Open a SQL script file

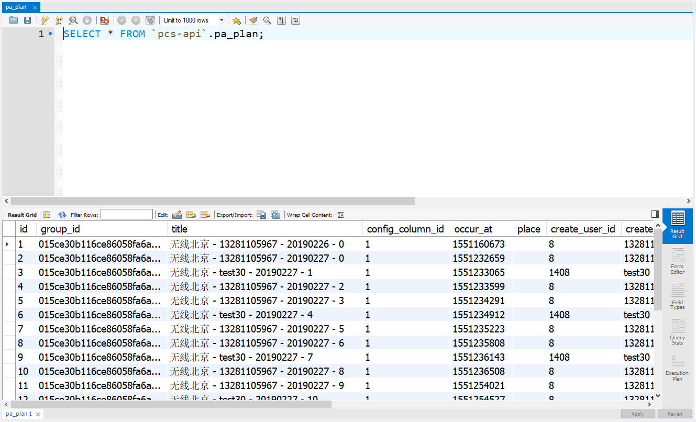pyautogui.click(x=14, y=20)
